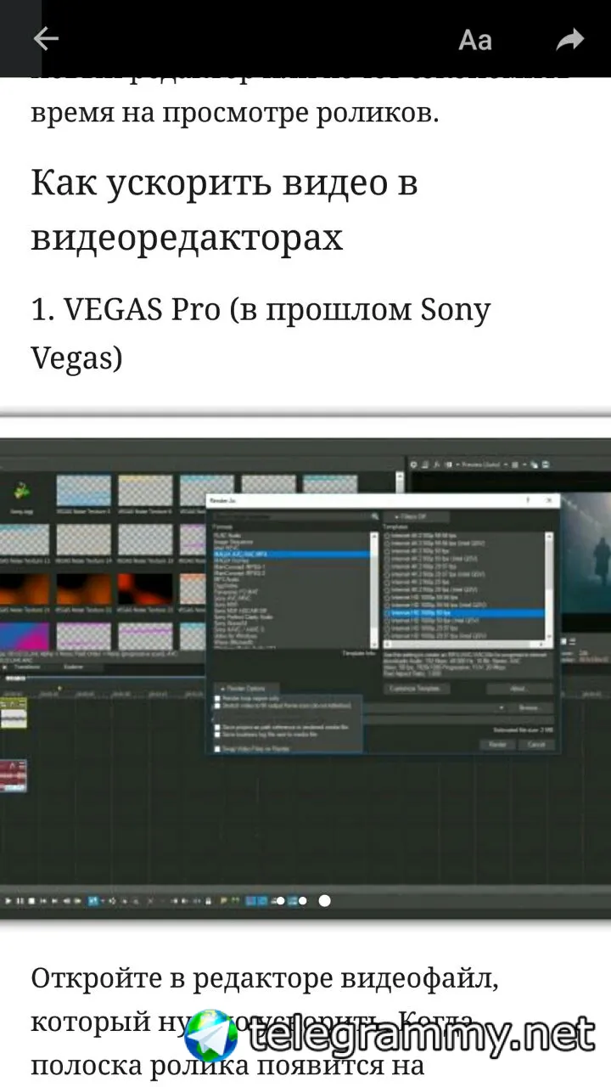The width and height of the screenshot is (611, 1087).
Task: Select the highlighted MAGIX AVC/AAC MP4 format row
Action: (x=290, y=554)
